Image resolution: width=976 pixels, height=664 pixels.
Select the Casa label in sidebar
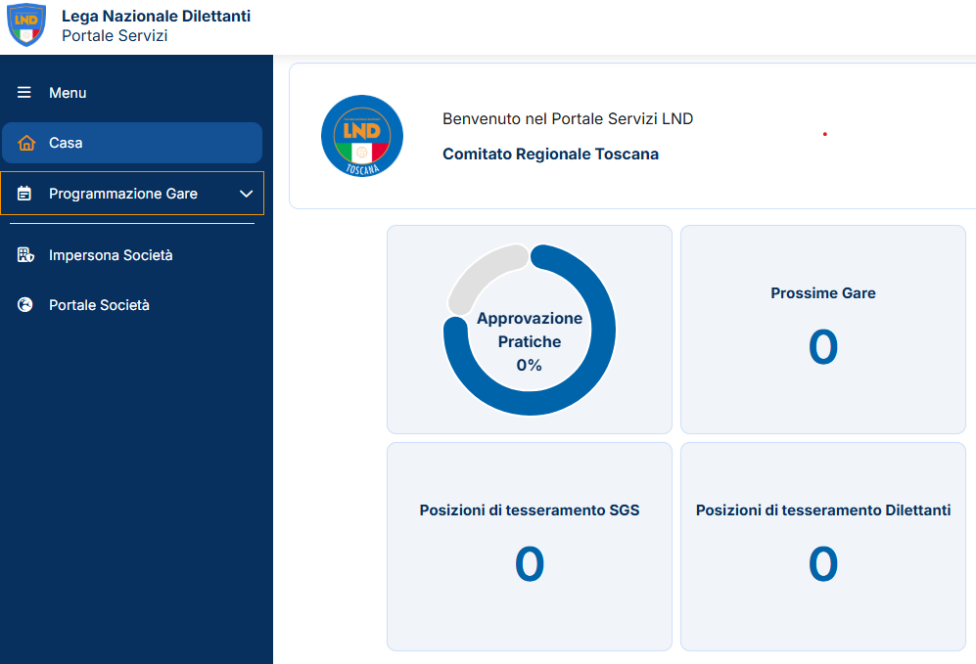click(x=66, y=143)
